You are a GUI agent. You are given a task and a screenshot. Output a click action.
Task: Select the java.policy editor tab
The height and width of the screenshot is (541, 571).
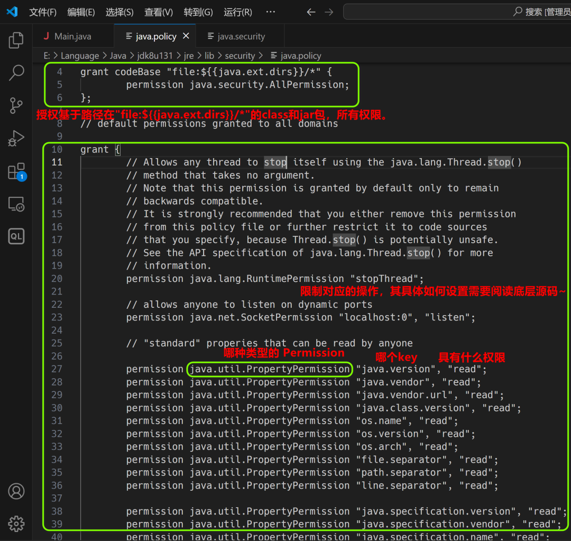click(x=155, y=36)
